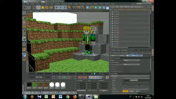Select the Live Selection arrow tool
176x99 pixels.
[x=34, y=7]
